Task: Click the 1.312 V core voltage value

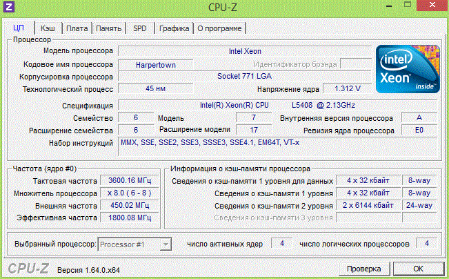Action: click(348, 88)
